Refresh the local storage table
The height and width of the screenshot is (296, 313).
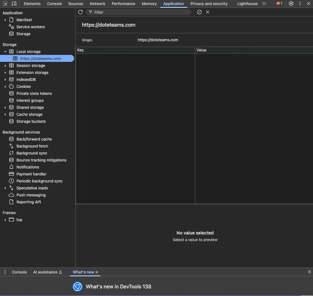80,12
